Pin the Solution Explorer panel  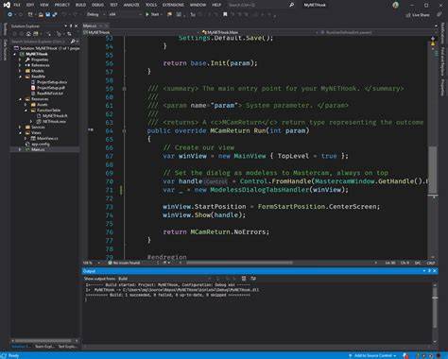(71, 26)
